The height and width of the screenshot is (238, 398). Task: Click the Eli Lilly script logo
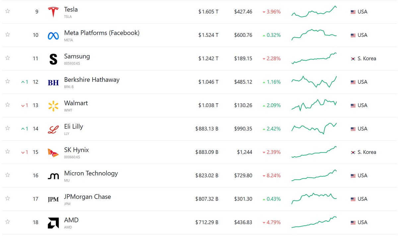[x=53, y=129]
